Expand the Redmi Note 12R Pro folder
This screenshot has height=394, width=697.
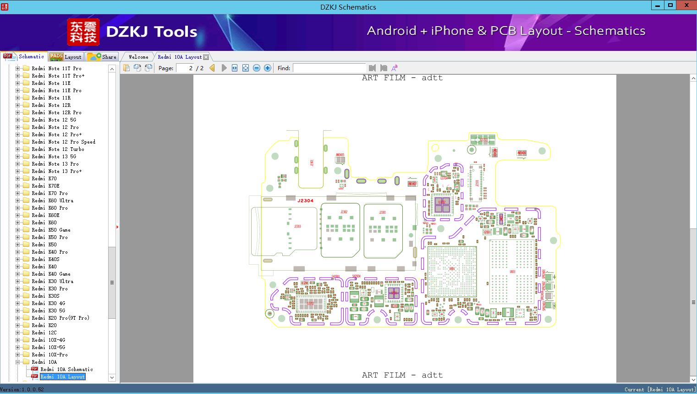[17, 112]
